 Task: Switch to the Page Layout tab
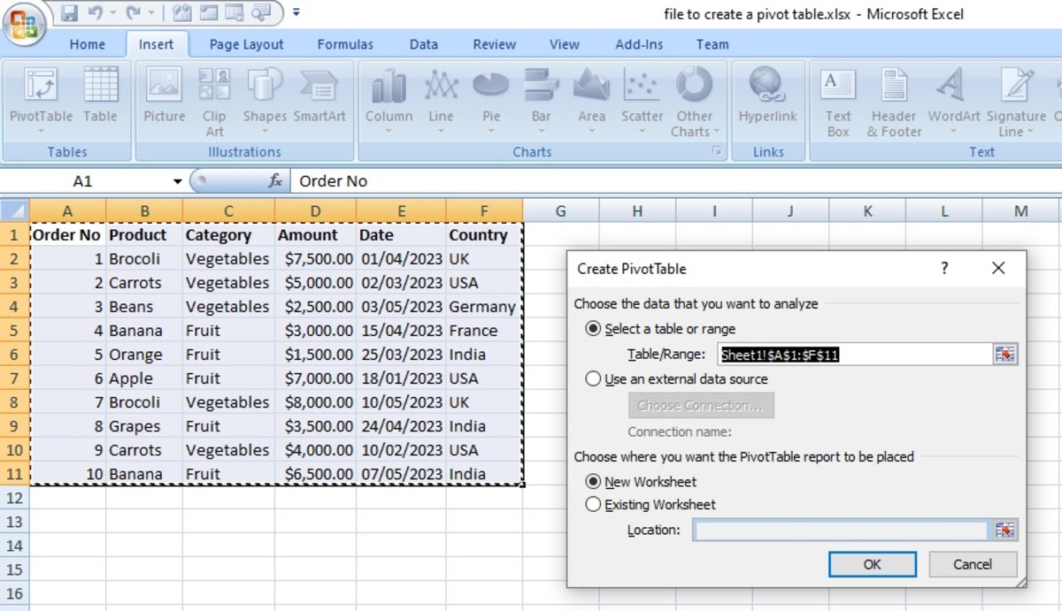point(246,44)
